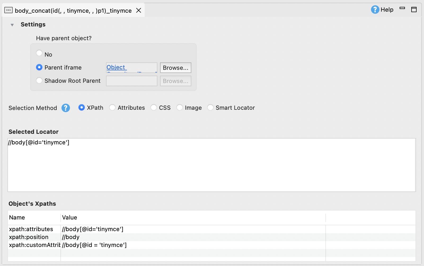
Task: Click the maximize panel icon top right
Action: point(414,10)
